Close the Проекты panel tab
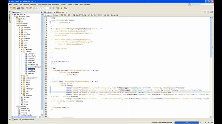This screenshot has width=222, height=124. click(20, 12)
